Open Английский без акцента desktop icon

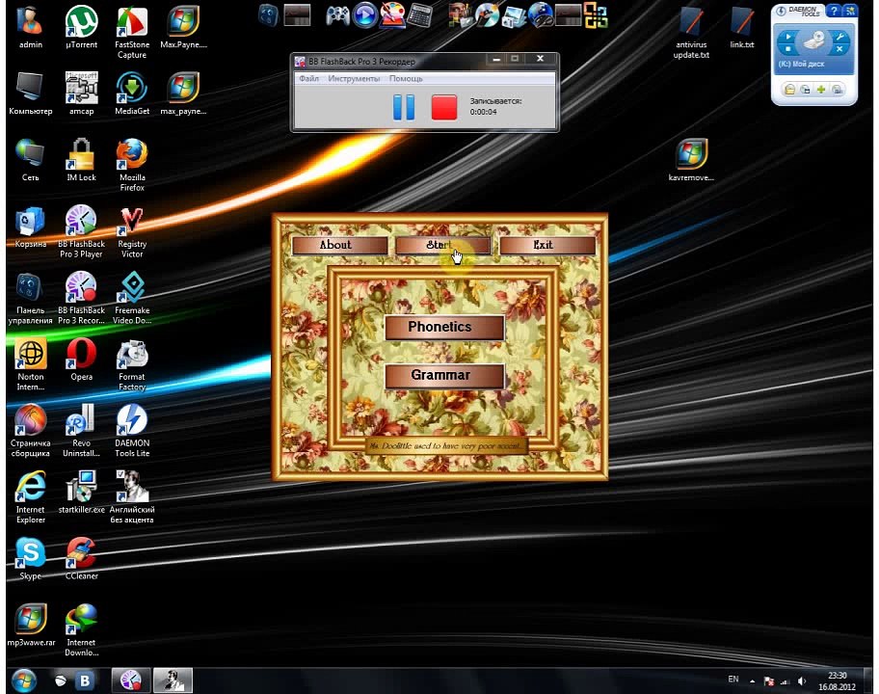[x=132, y=497]
